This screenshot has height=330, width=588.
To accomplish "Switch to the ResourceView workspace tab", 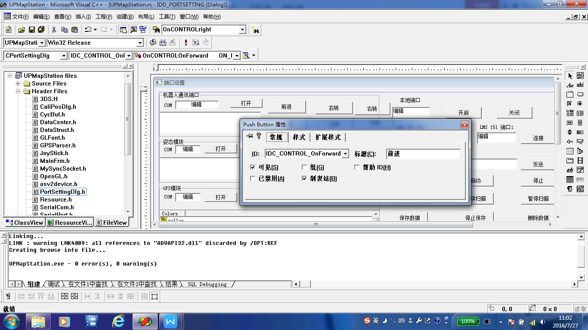I will point(69,223).
